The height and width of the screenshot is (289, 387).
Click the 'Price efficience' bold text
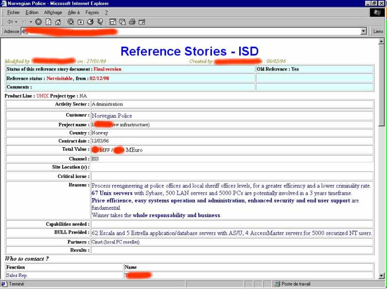click(x=111, y=201)
